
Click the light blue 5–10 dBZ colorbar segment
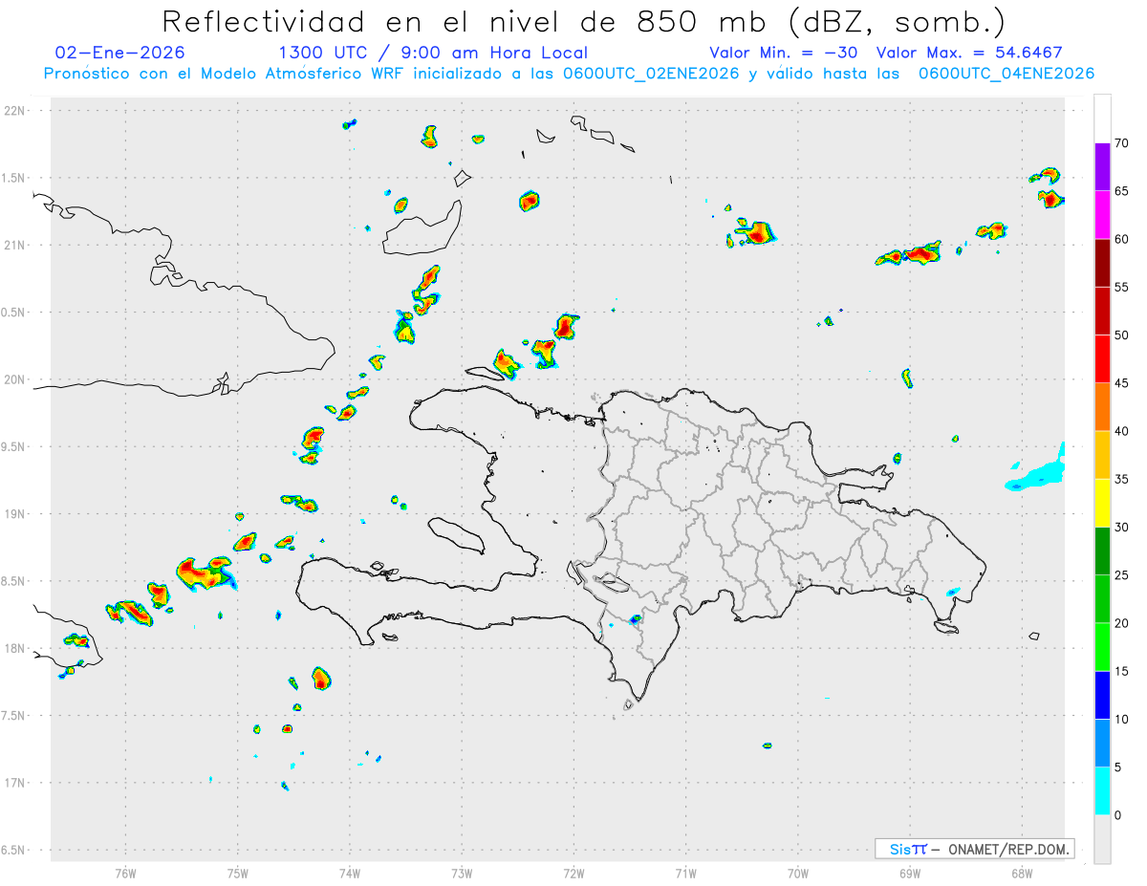coord(1102,744)
